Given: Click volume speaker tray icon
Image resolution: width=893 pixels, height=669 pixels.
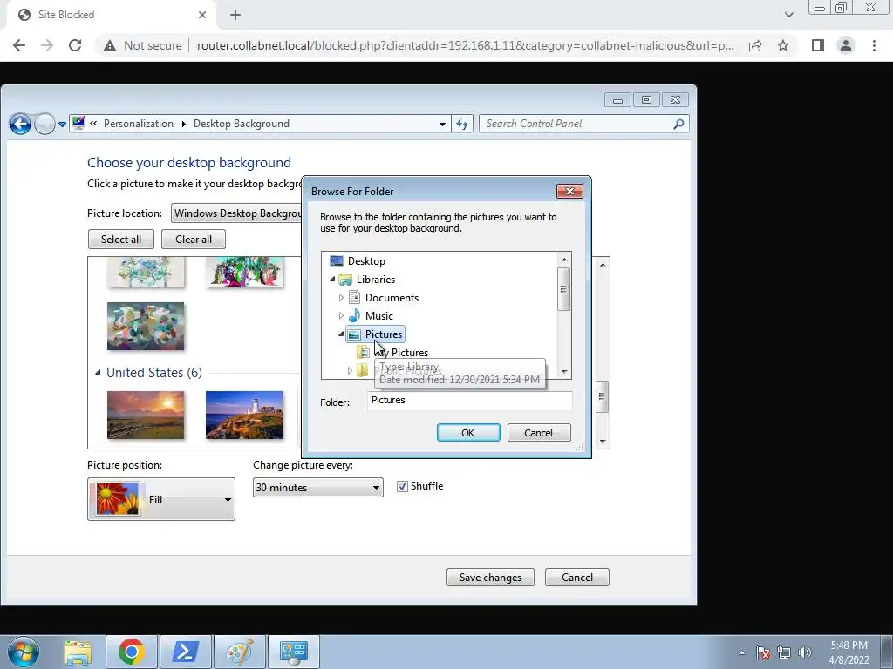Looking at the screenshot, I should pos(805,652).
